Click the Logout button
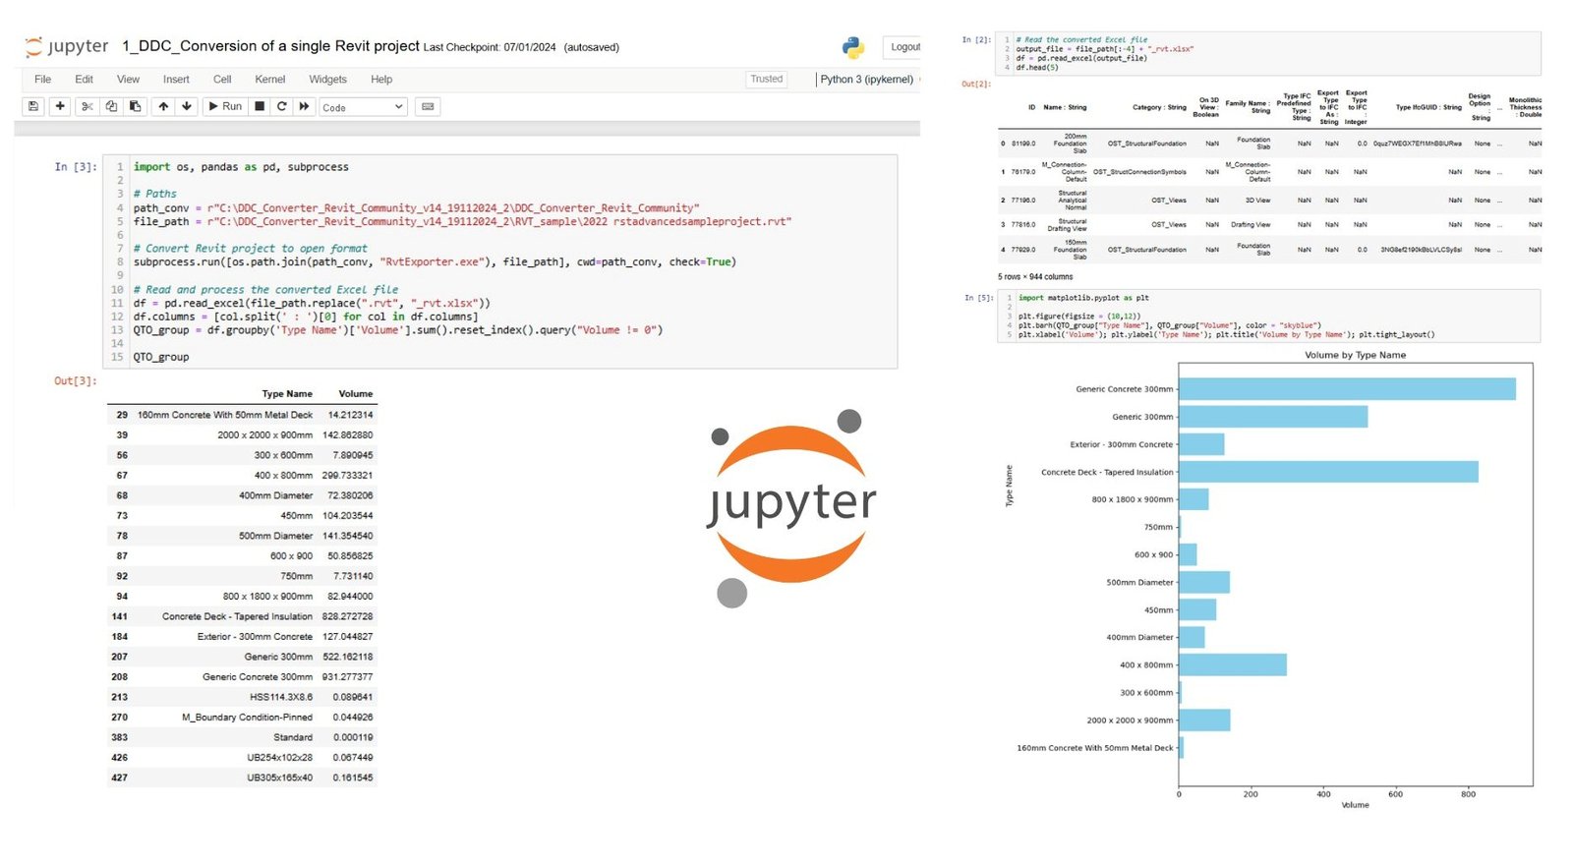The height and width of the screenshot is (865, 1573). point(904,47)
